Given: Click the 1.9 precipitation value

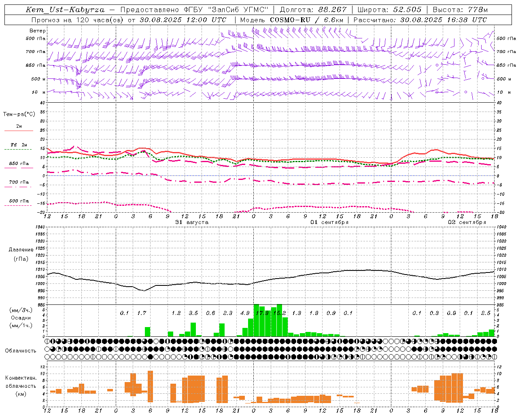Looking at the screenshot, I should 314,313.
